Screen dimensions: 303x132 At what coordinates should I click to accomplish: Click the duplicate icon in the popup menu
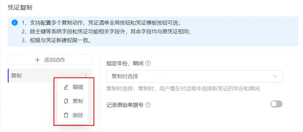click(66, 101)
